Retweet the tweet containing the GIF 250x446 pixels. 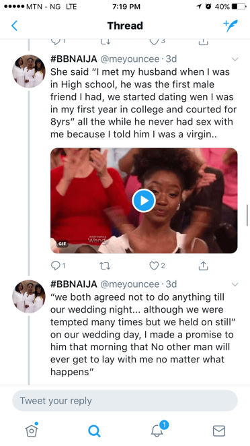pos(104,265)
